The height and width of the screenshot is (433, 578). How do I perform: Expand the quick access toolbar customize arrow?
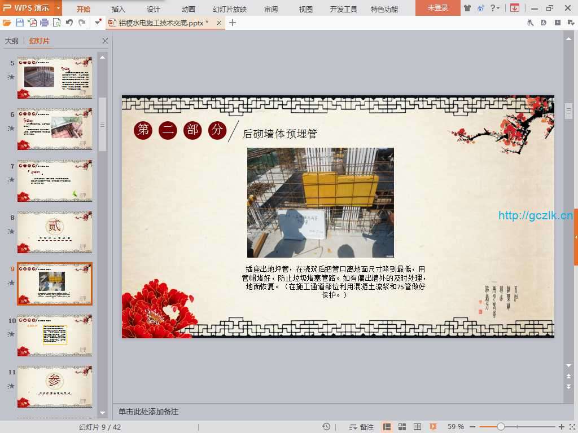click(x=98, y=23)
